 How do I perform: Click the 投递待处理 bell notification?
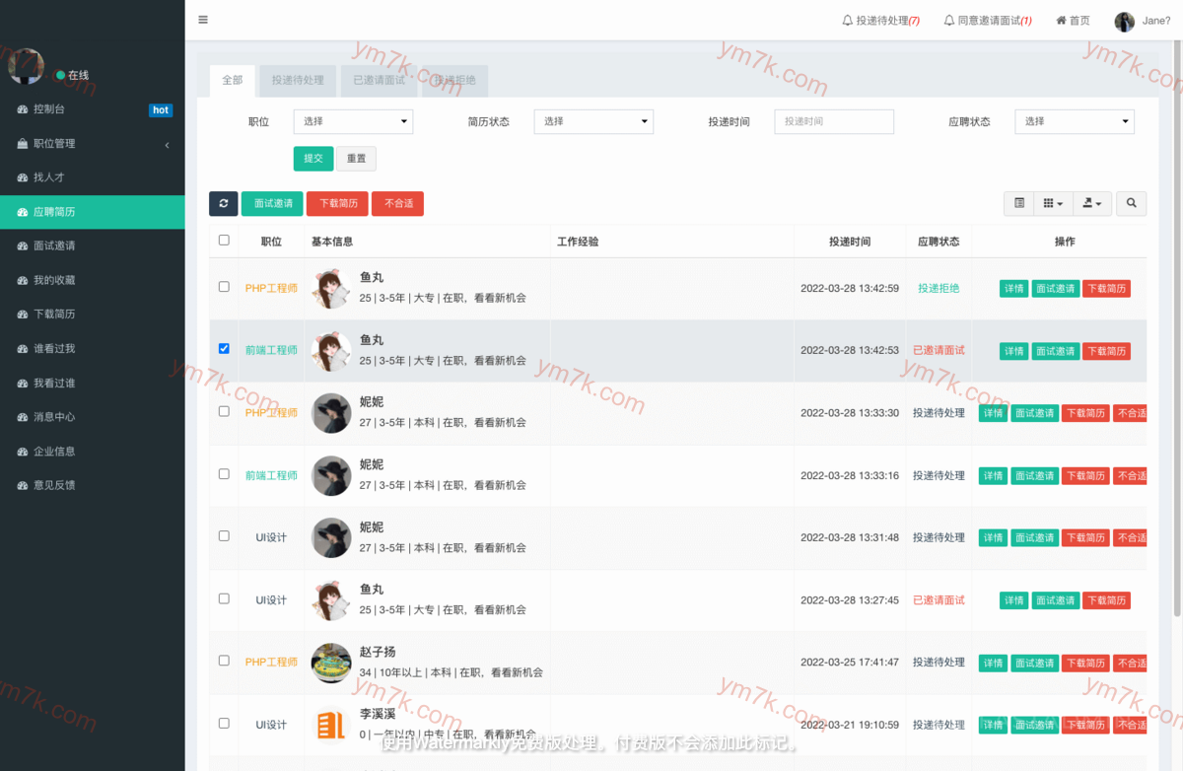pos(880,21)
